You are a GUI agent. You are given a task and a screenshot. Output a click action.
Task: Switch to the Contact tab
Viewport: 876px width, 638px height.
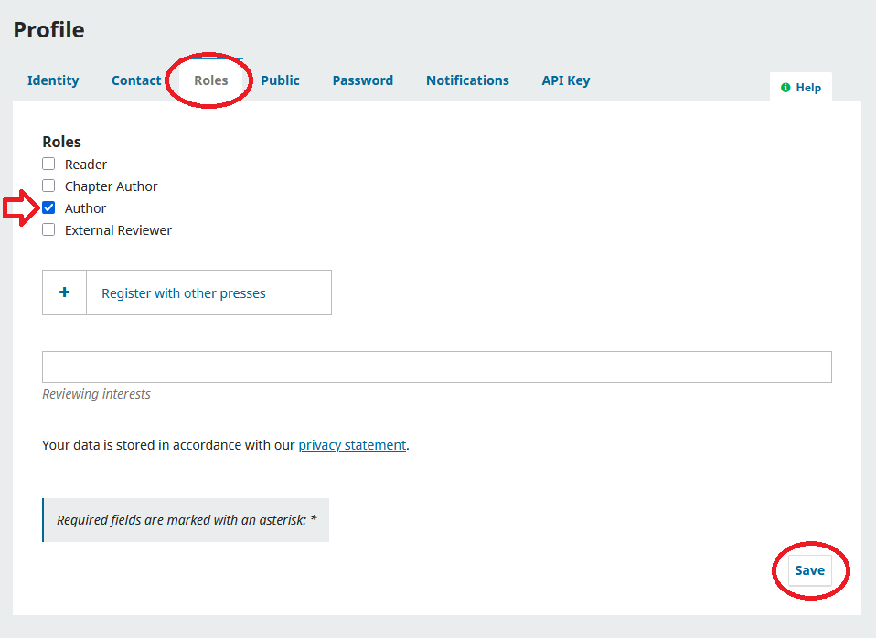(x=136, y=80)
